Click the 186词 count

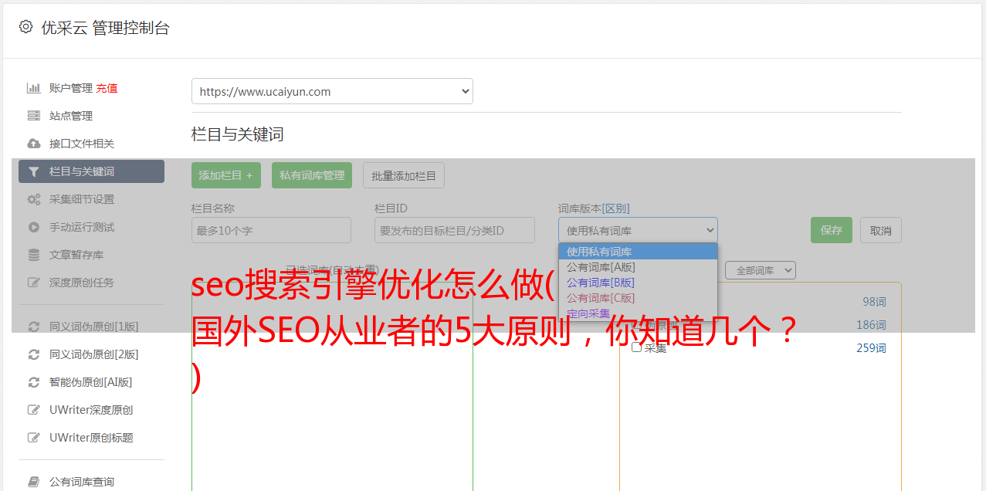pyautogui.click(x=871, y=325)
